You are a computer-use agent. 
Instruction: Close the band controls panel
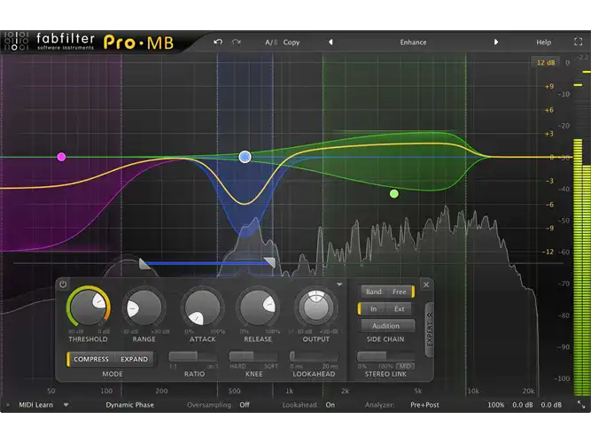click(426, 284)
